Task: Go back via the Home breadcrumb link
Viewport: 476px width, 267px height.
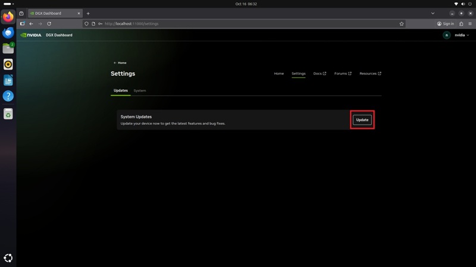Action: tap(120, 63)
